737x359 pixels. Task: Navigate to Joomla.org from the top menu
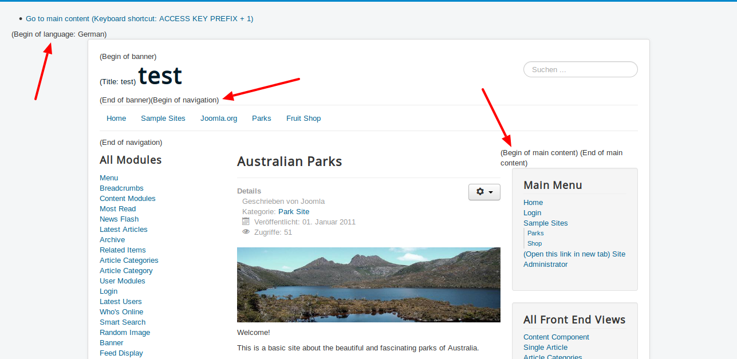point(218,118)
